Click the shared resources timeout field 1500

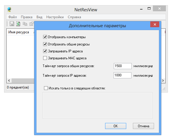(123, 66)
